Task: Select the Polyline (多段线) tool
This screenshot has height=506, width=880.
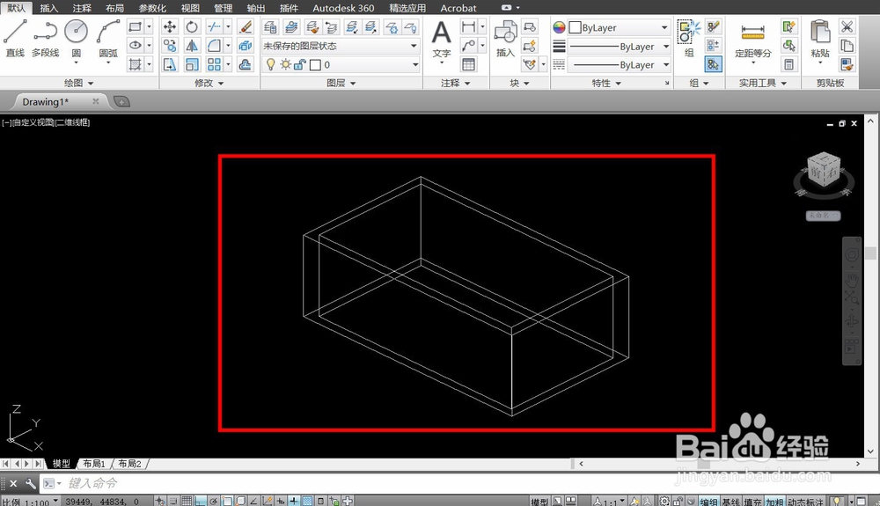Action: (45, 38)
